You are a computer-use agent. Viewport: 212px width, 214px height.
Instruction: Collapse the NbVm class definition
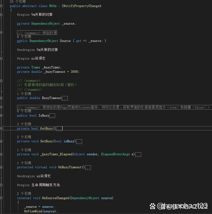click(x=1, y=6)
